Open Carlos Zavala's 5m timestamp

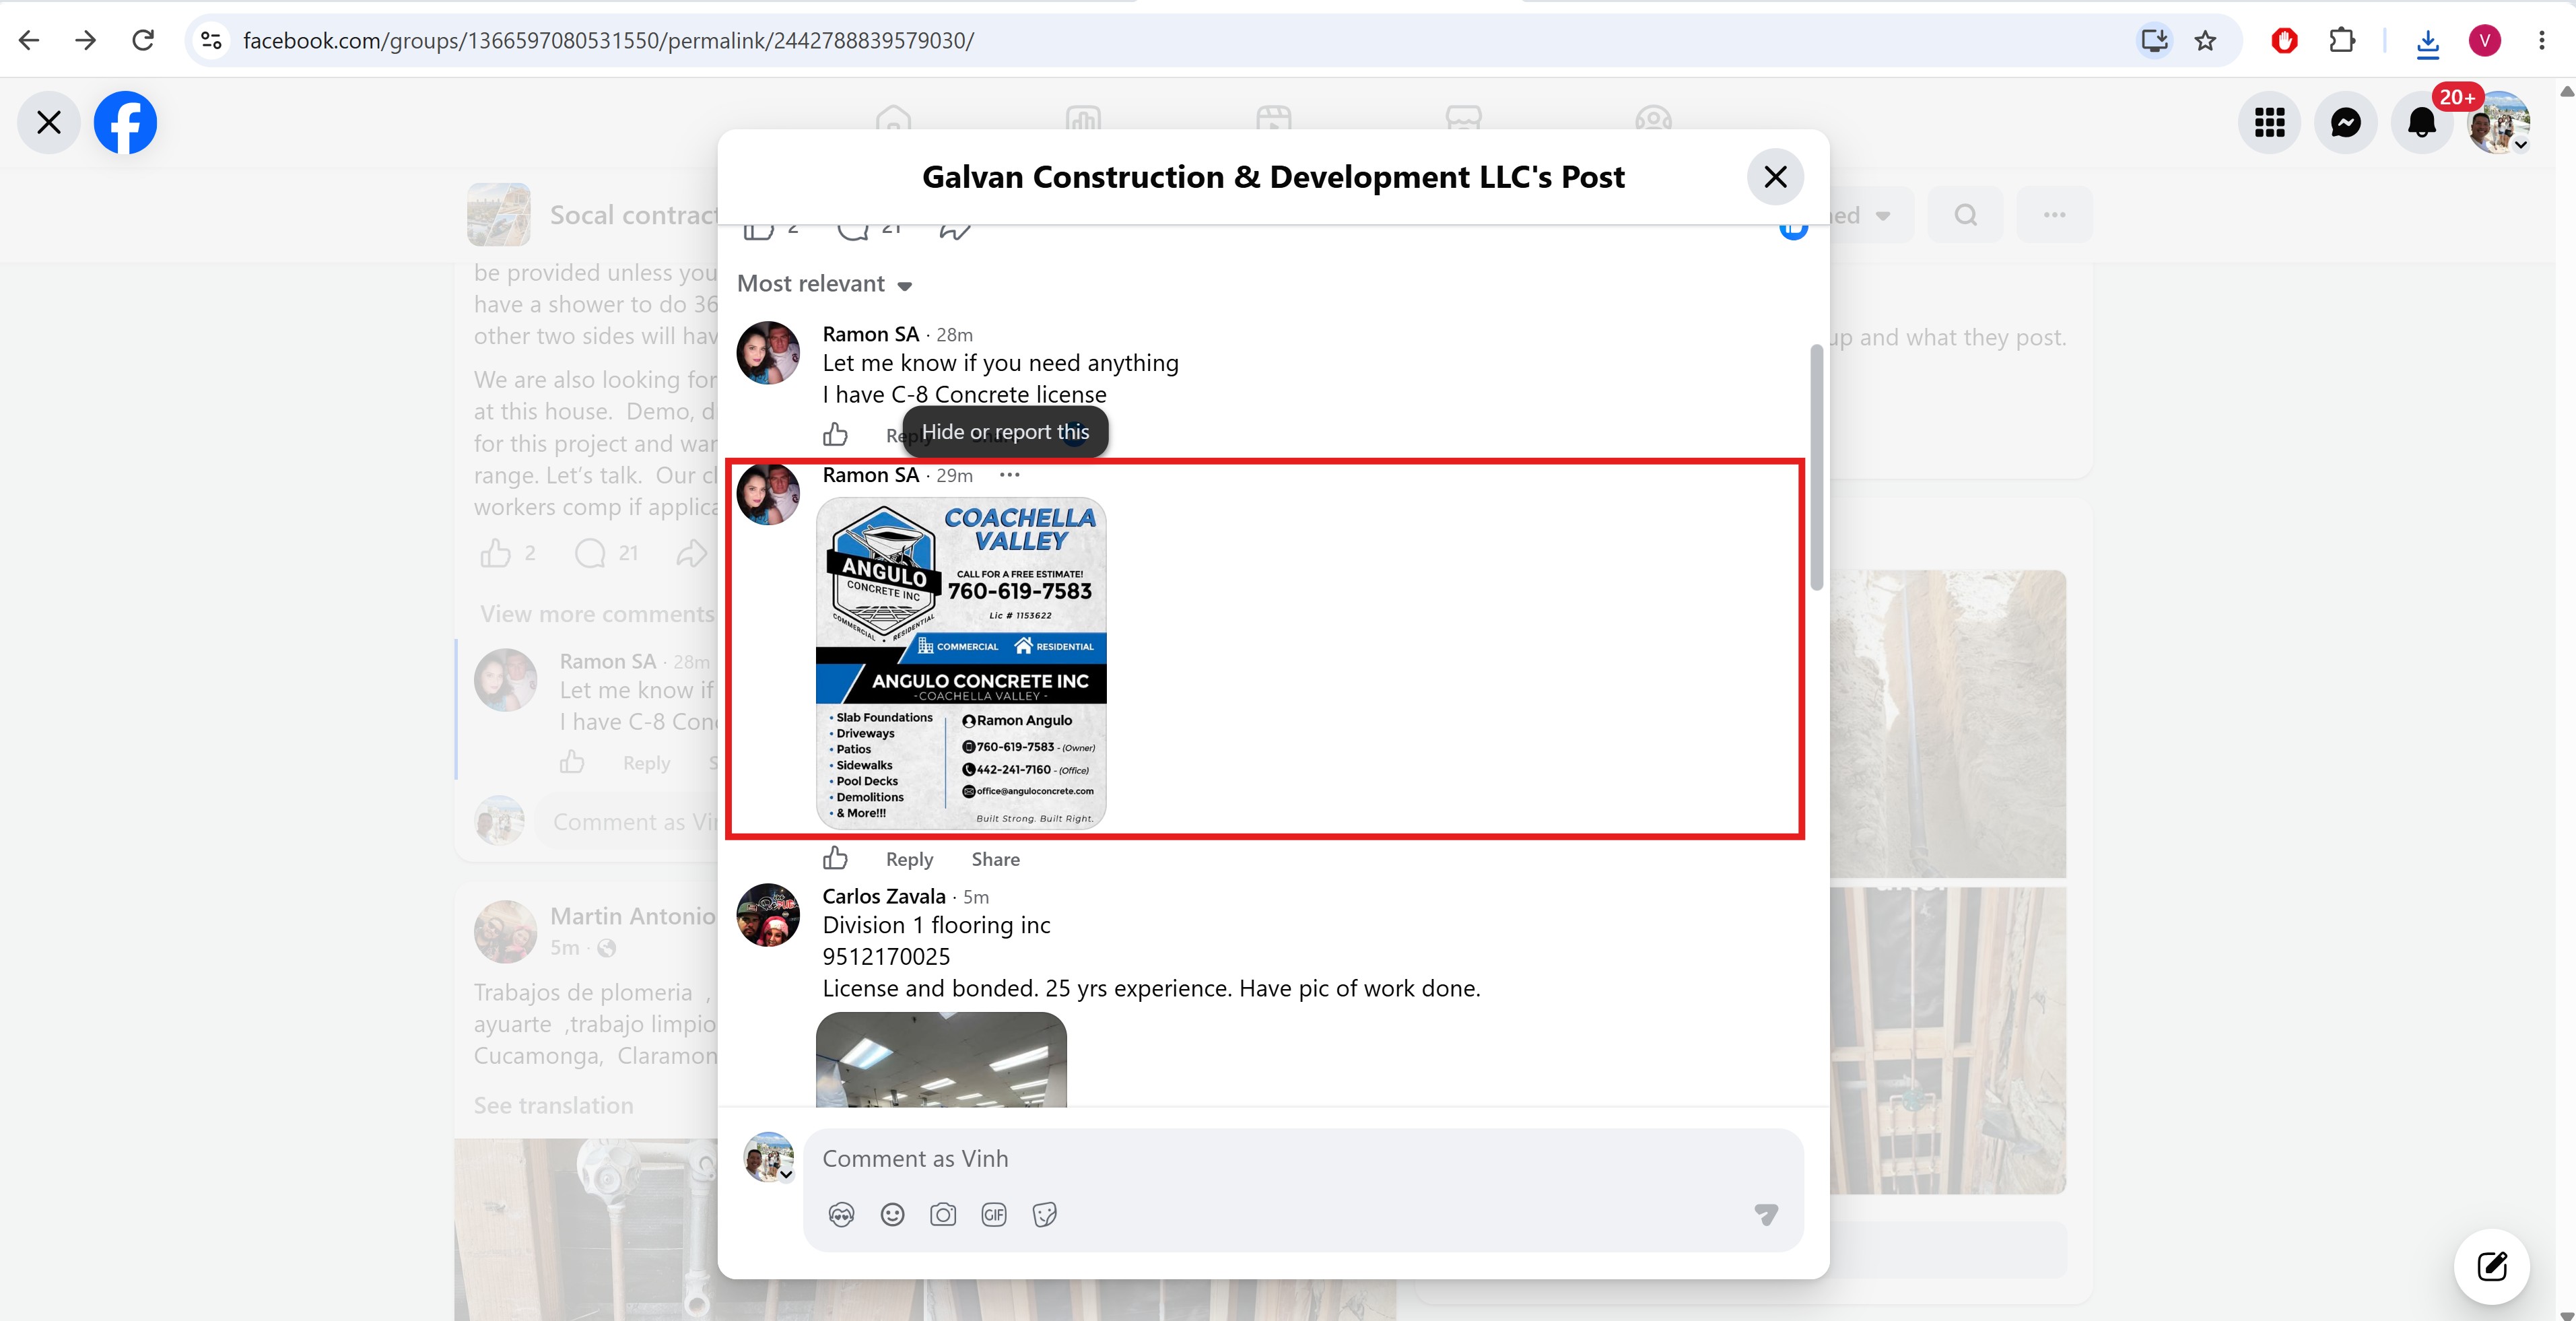tap(976, 897)
